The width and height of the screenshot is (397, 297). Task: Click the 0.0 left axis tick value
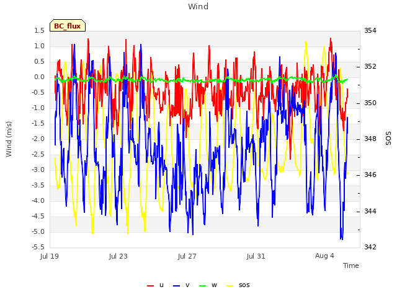[x=40, y=77]
